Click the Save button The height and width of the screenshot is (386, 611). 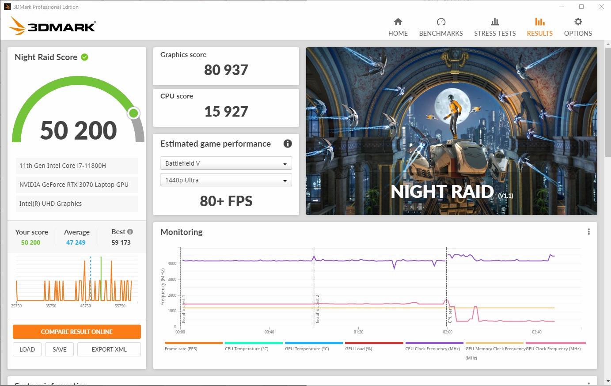pos(60,349)
